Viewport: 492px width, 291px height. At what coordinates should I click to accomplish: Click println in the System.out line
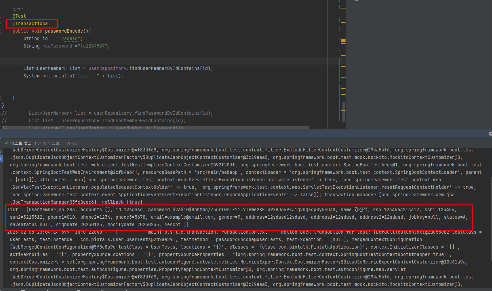pyautogui.click(x=63, y=76)
